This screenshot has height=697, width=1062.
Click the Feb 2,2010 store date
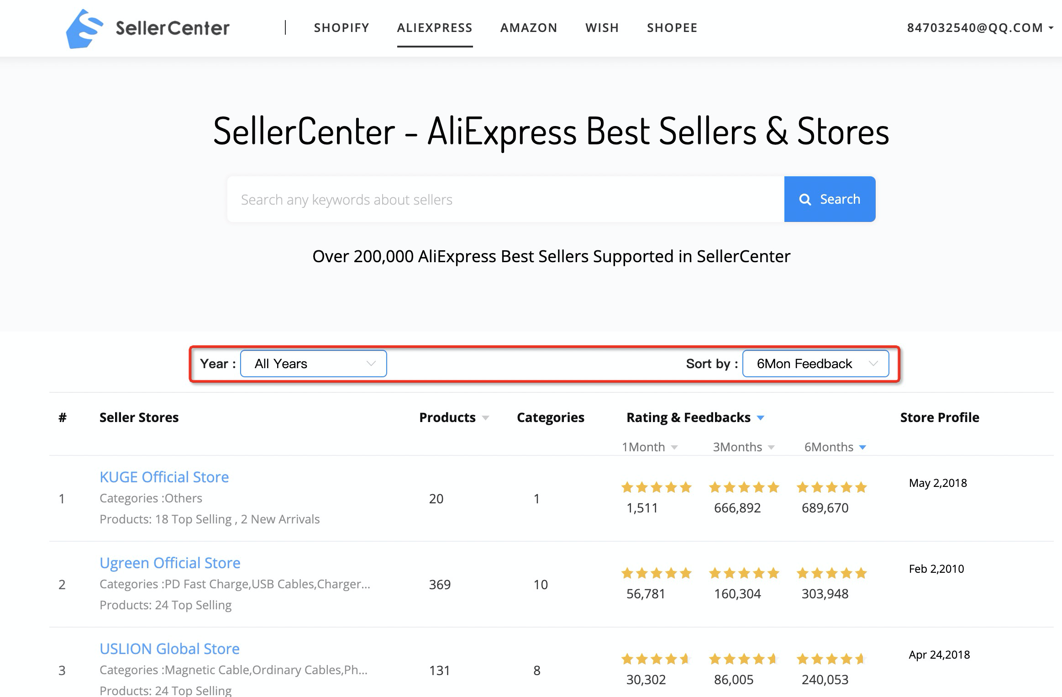tap(936, 569)
